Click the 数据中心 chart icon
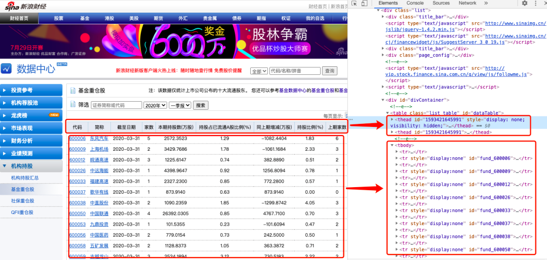The width and height of the screenshot is (547, 260). tap(7, 69)
